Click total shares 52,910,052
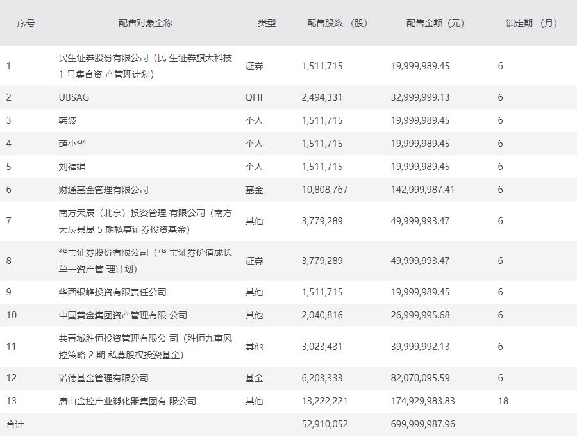The width and height of the screenshot is (577, 437). (324, 424)
